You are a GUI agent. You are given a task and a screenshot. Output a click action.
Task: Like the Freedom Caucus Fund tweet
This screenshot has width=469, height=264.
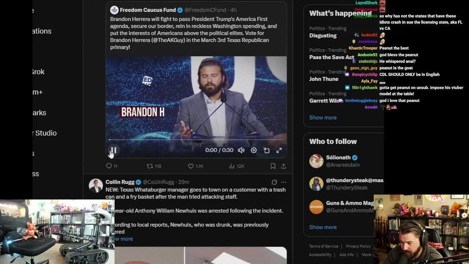pyautogui.click(x=195, y=166)
